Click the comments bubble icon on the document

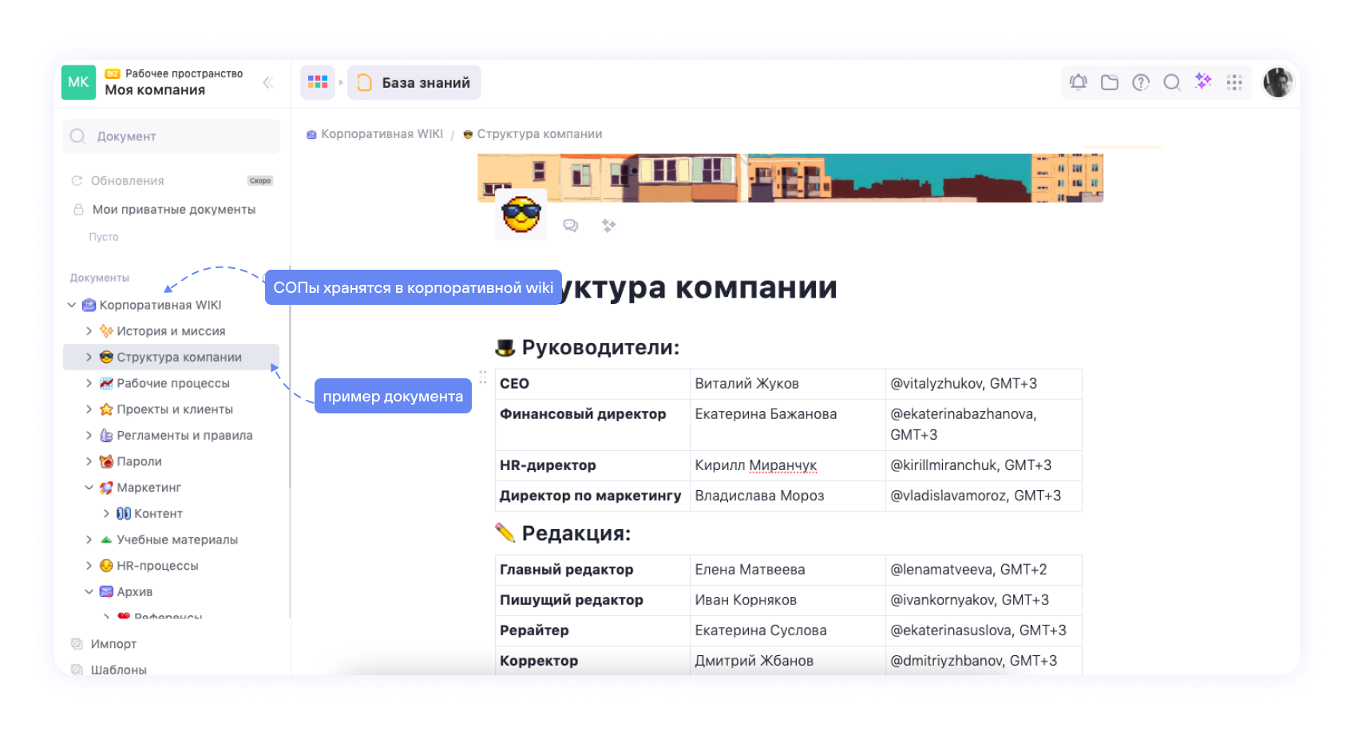coord(572,226)
